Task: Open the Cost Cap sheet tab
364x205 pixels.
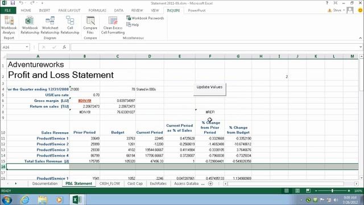Action: coord(135,183)
